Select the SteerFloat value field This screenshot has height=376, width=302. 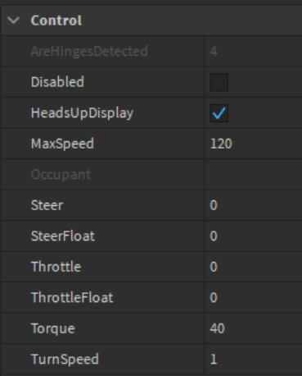click(x=253, y=236)
